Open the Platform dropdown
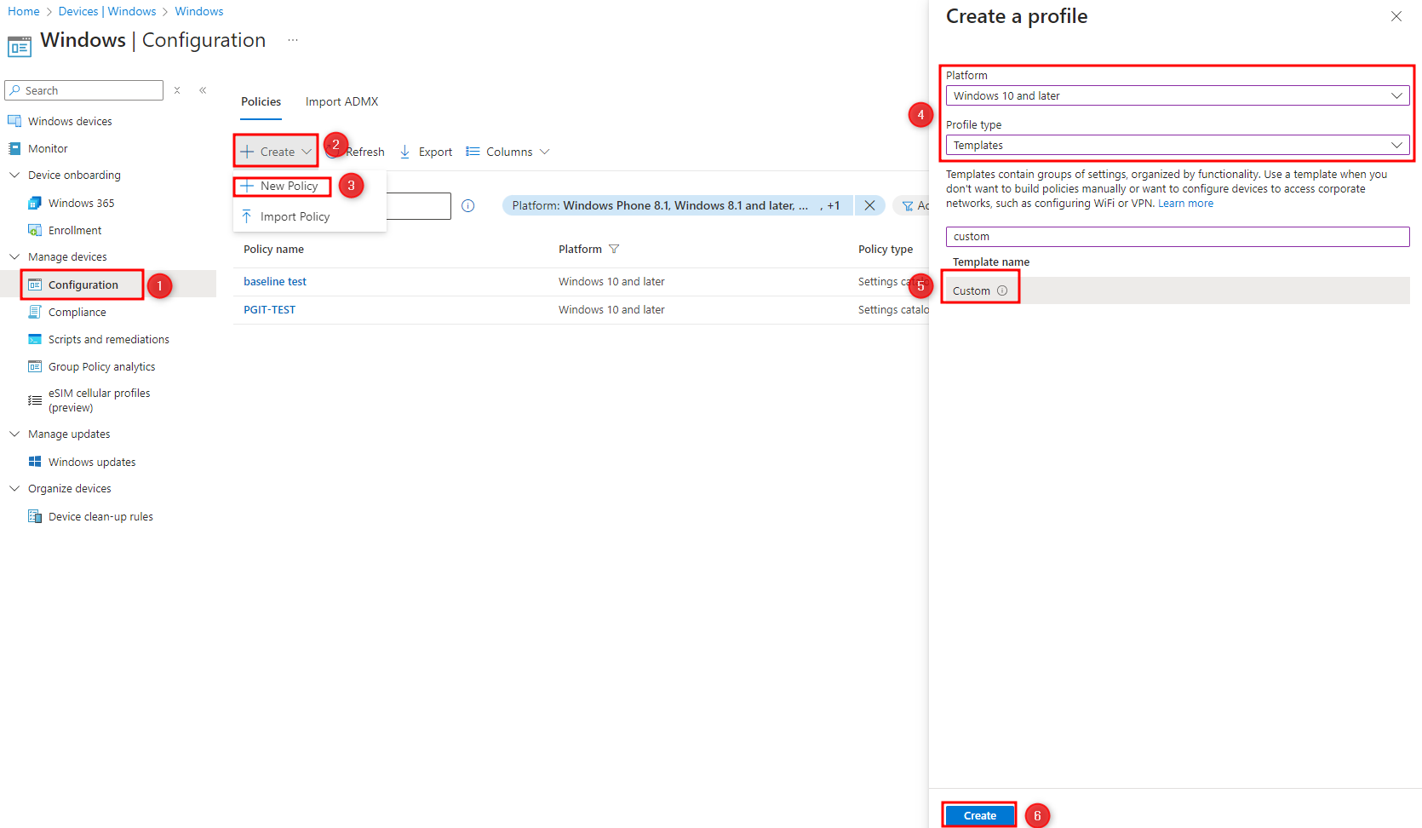 1178,95
